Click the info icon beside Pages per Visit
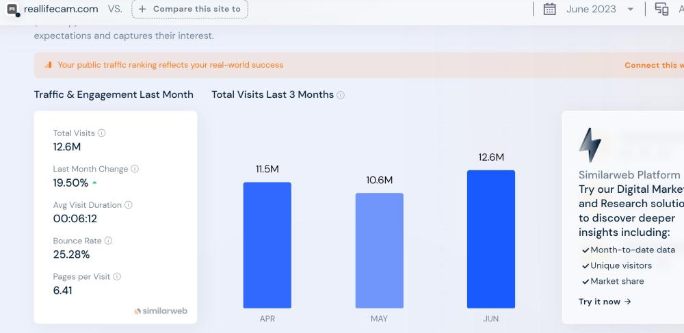Screen dimensions: 684x333 (x=117, y=277)
